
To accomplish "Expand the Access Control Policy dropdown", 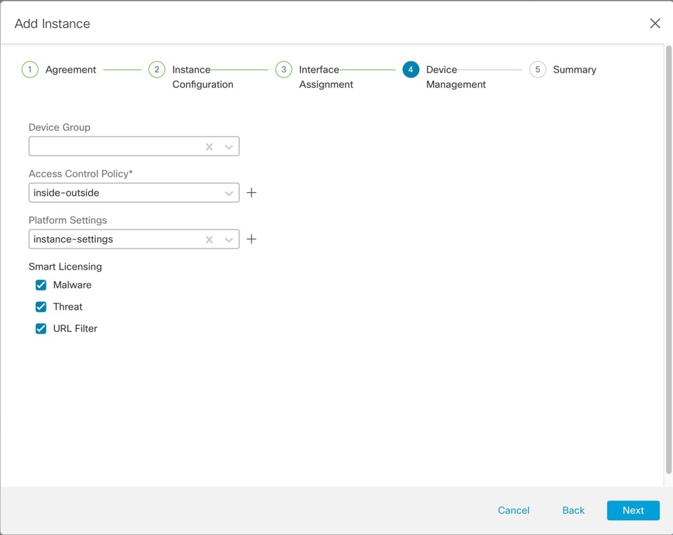I will 229,192.
